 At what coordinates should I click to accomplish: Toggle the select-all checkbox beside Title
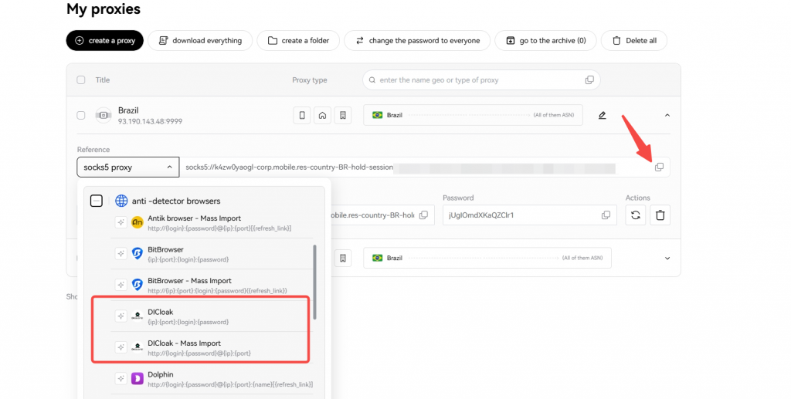(81, 80)
